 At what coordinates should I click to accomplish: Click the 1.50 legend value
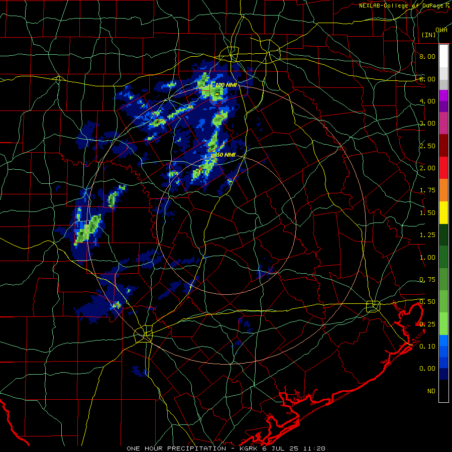coord(427,213)
